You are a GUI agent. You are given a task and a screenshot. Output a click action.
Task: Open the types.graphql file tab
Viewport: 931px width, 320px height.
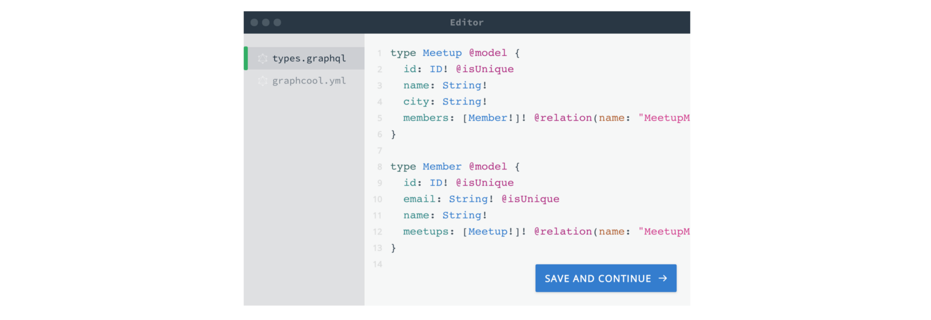tap(304, 58)
